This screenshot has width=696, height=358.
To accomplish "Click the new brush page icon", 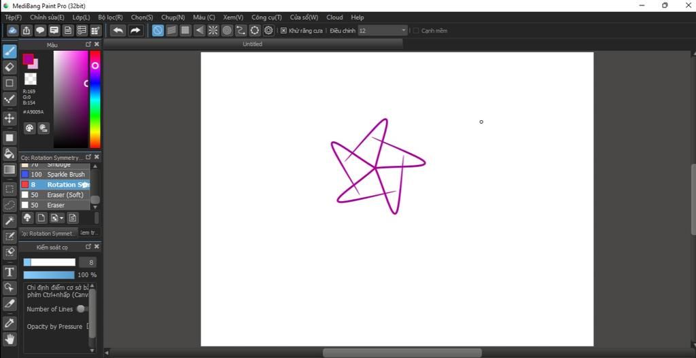I will click(41, 218).
